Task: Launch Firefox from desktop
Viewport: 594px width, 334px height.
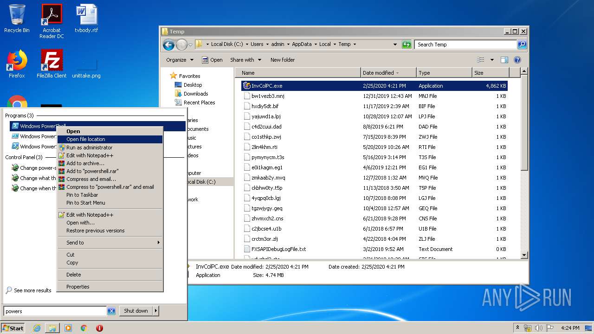Action: [x=17, y=64]
